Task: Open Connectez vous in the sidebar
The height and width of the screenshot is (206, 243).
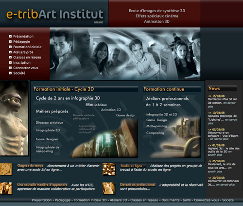Action: [26, 68]
